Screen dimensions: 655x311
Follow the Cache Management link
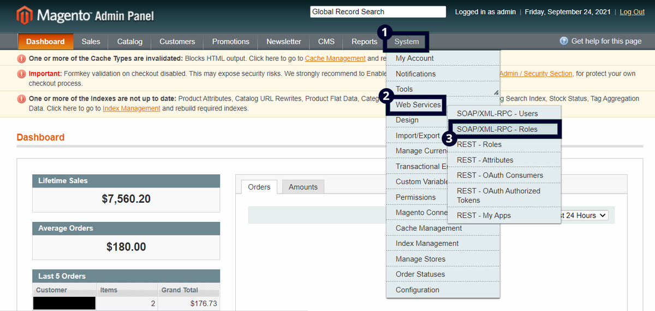tap(335, 58)
